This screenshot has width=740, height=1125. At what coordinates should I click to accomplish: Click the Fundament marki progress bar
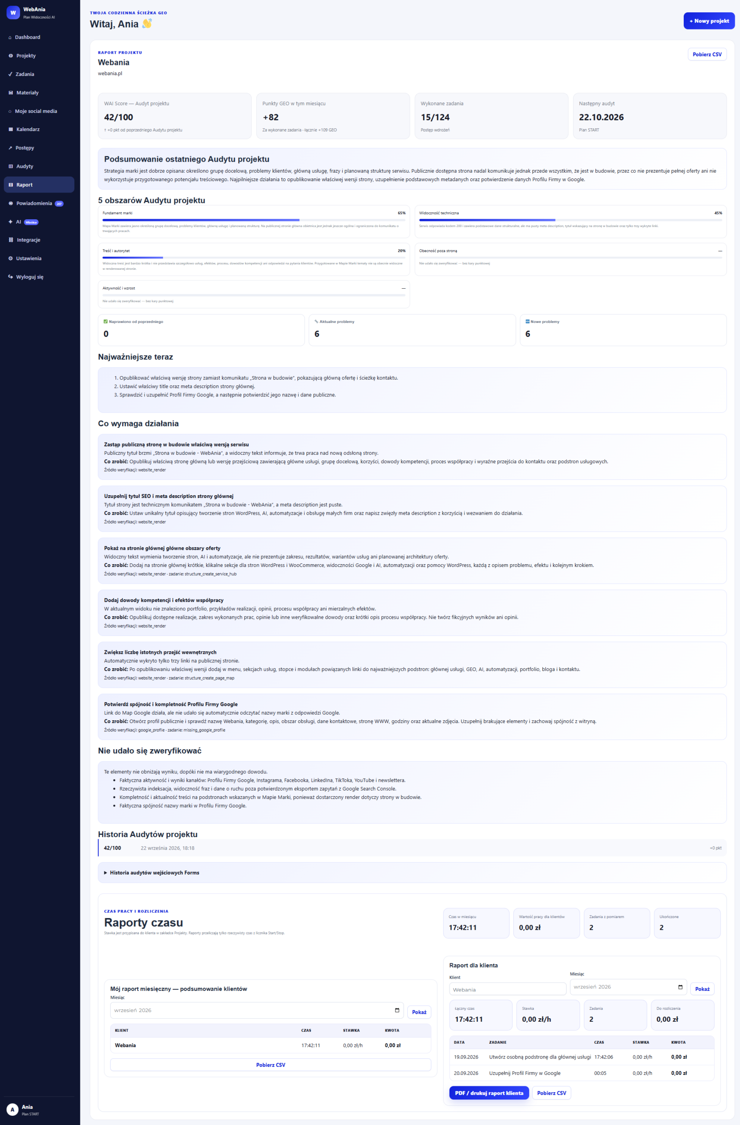[254, 220]
